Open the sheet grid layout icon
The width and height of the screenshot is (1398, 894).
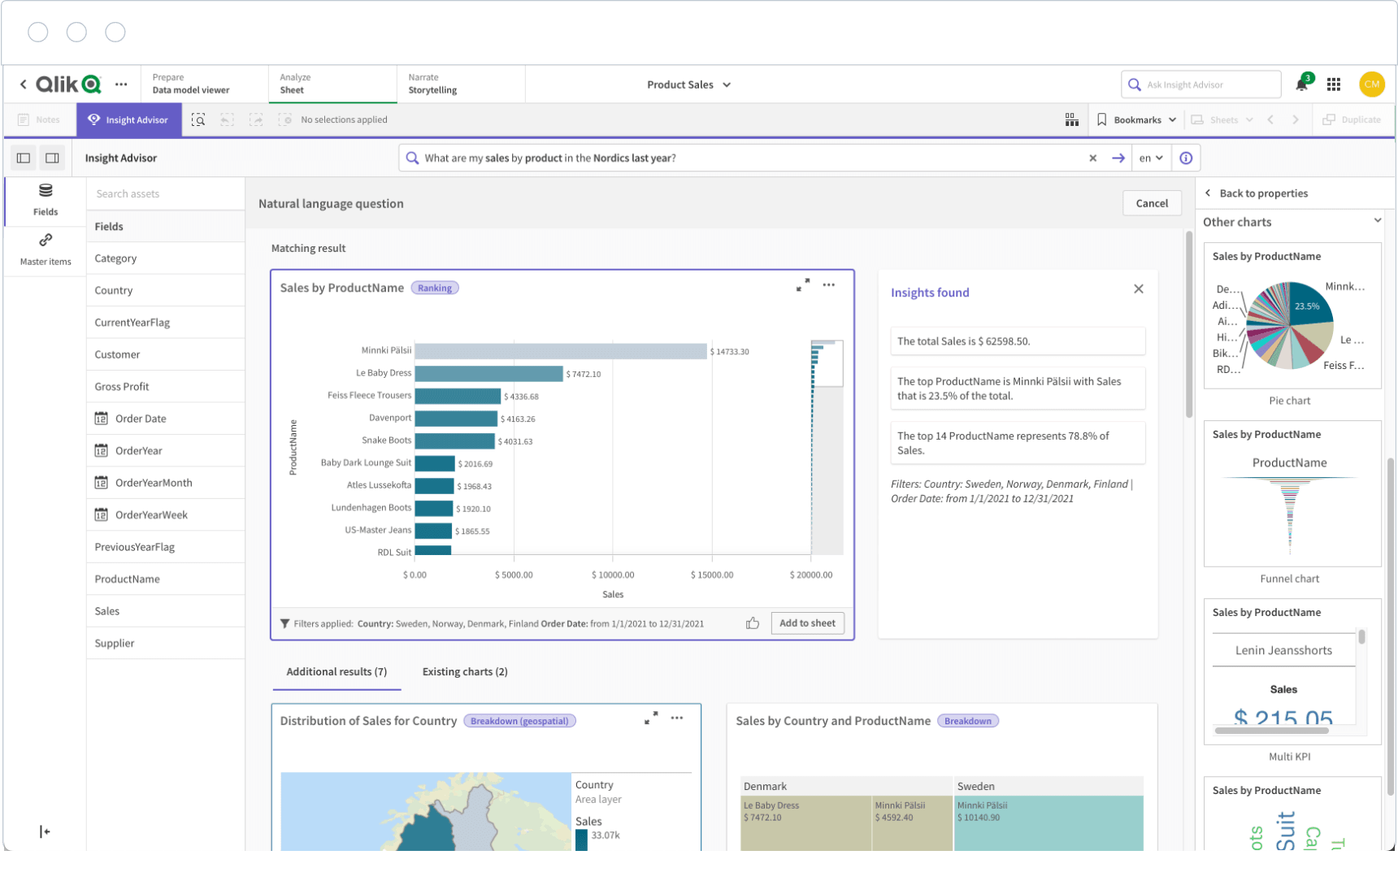click(x=1071, y=119)
